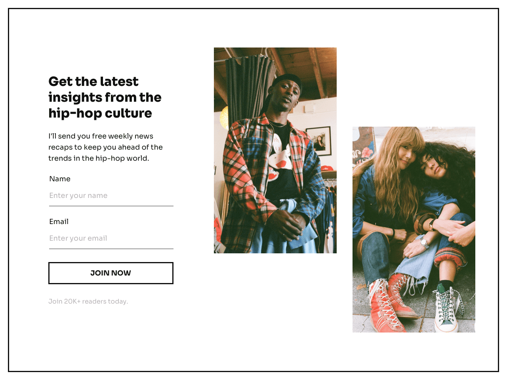Click the underline beneath the email field

coord(111,249)
